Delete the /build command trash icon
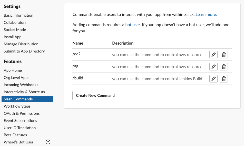This screenshot has height=146, width=244. 224,79
